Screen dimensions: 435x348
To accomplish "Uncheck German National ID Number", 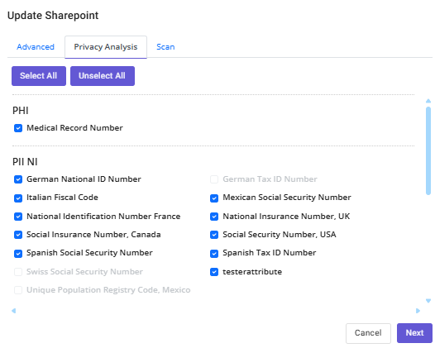I will [x=18, y=179].
